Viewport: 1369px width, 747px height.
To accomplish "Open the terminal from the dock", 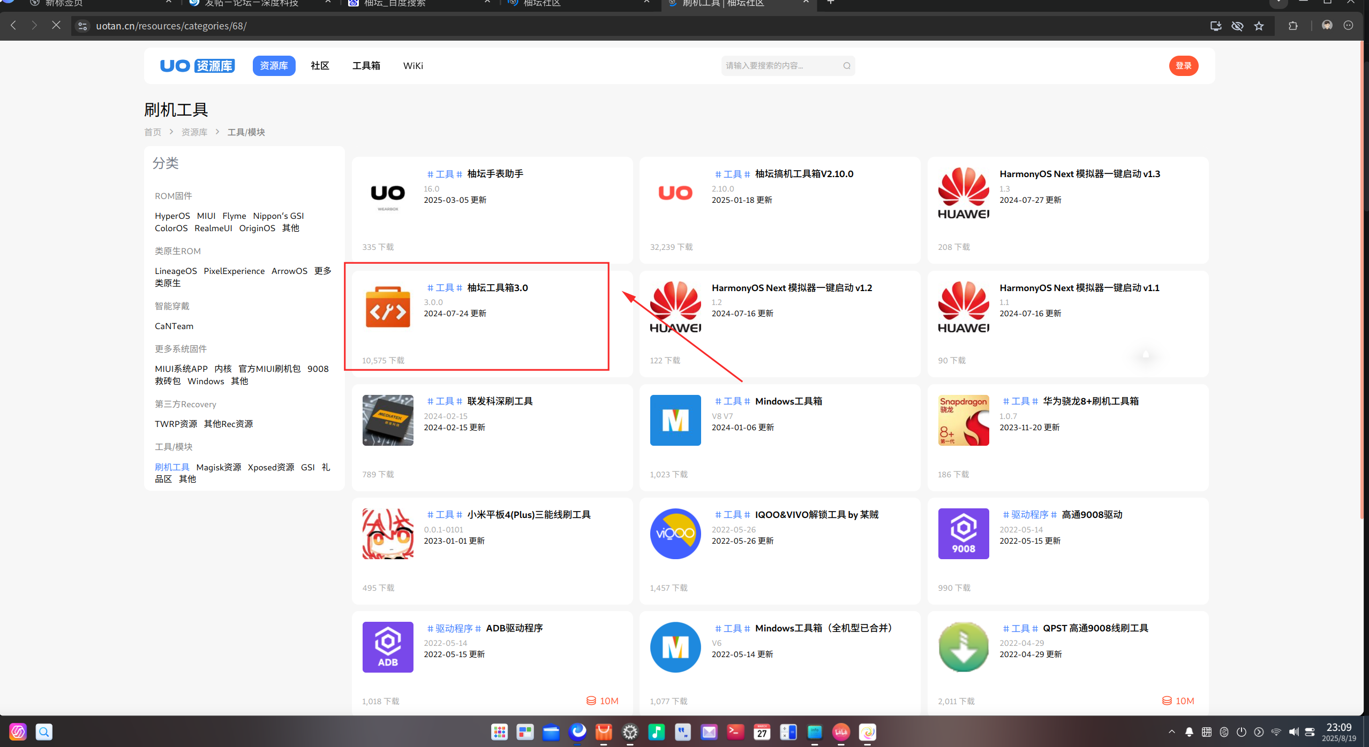I will [x=735, y=731].
